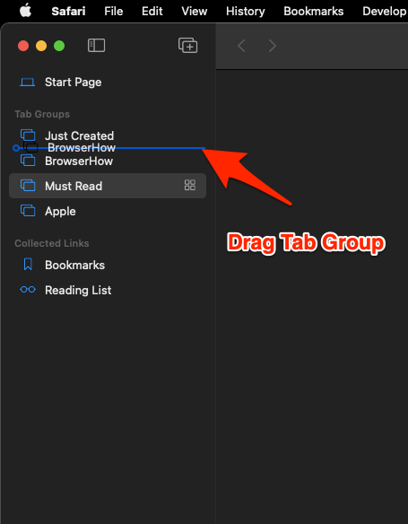Image resolution: width=408 pixels, height=524 pixels.
Task: Open the Edit menu
Action: pyautogui.click(x=152, y=12)
